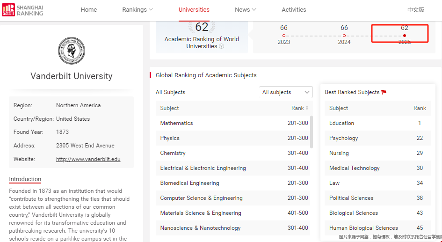
Task: Open the vanderbilt.edu website link
Action: click(x=88, y=159)
